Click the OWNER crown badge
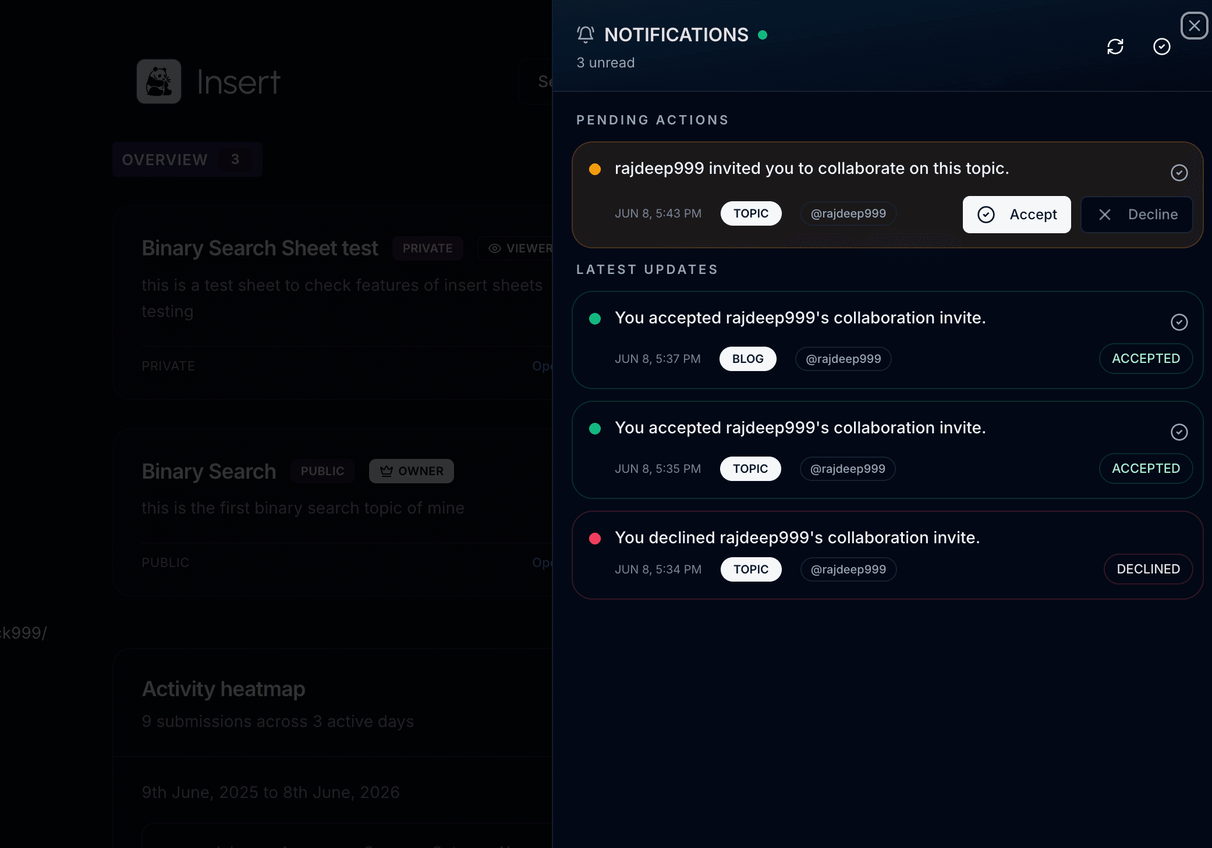Viewport: 1212px width, 848px height. (412, 471)
